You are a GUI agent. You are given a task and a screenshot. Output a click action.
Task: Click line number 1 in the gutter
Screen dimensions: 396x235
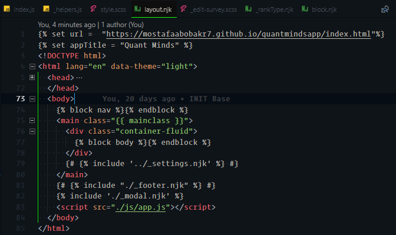(23, 34)
